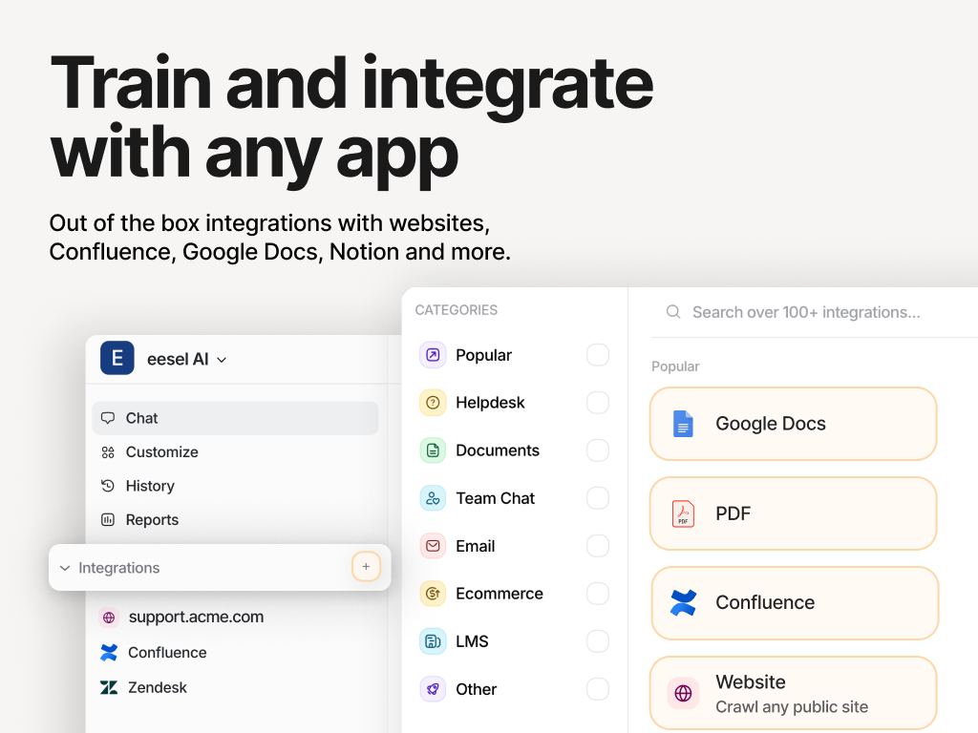
Task: Click the plus button to add integration
Action: pyautogui.click(x=366, y=567)
